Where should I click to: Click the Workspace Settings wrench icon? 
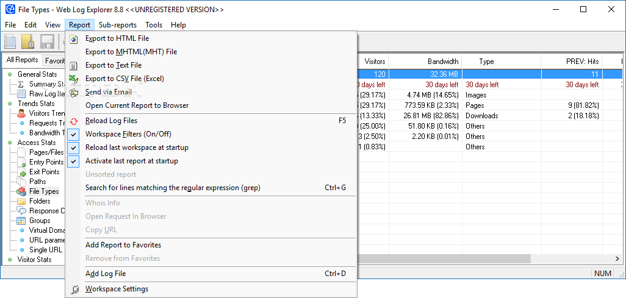(73, 289)
